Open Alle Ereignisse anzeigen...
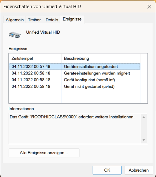Image resolution: width=156 pixels, height=177 pixels. [44, 153]
